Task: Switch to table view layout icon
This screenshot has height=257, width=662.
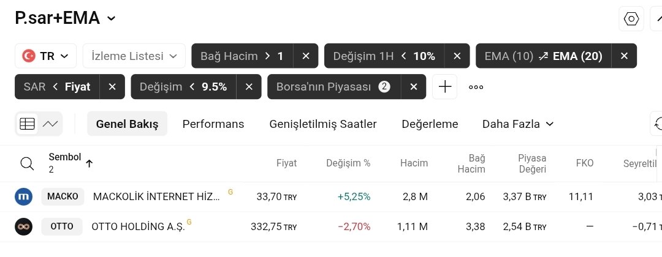Action: point(27,124)
